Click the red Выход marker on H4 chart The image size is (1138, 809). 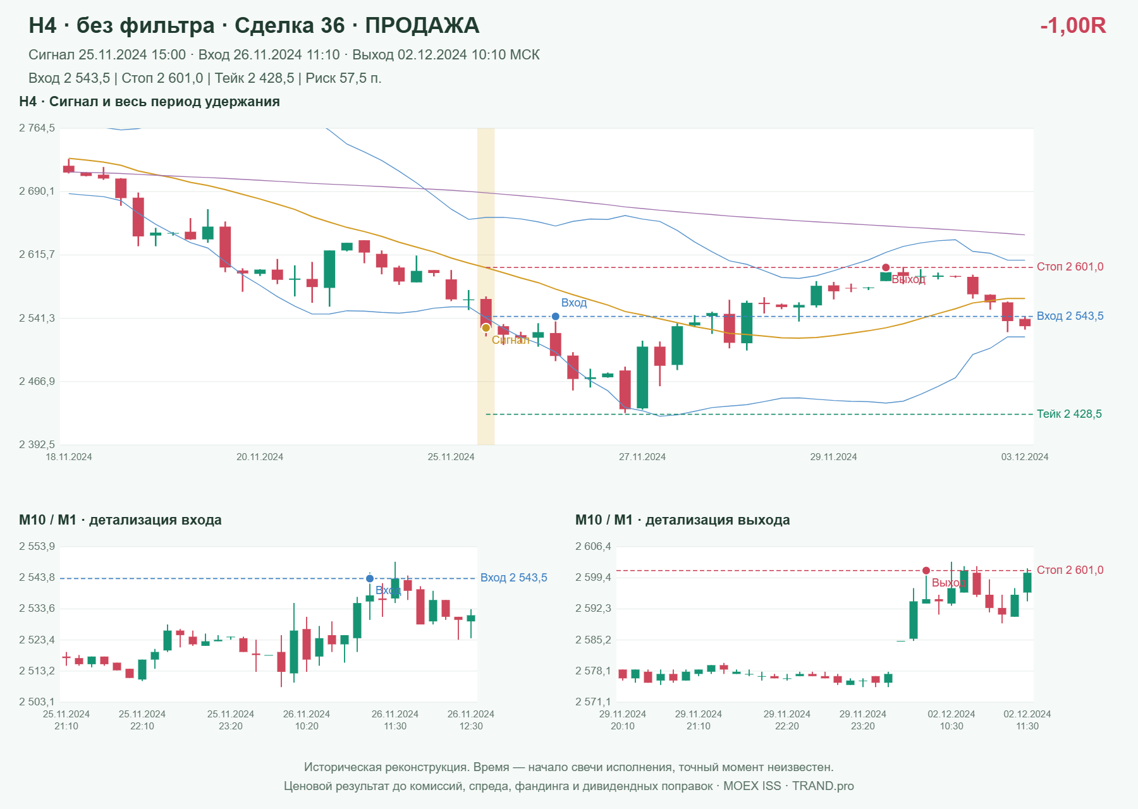(x=886, y=267)
